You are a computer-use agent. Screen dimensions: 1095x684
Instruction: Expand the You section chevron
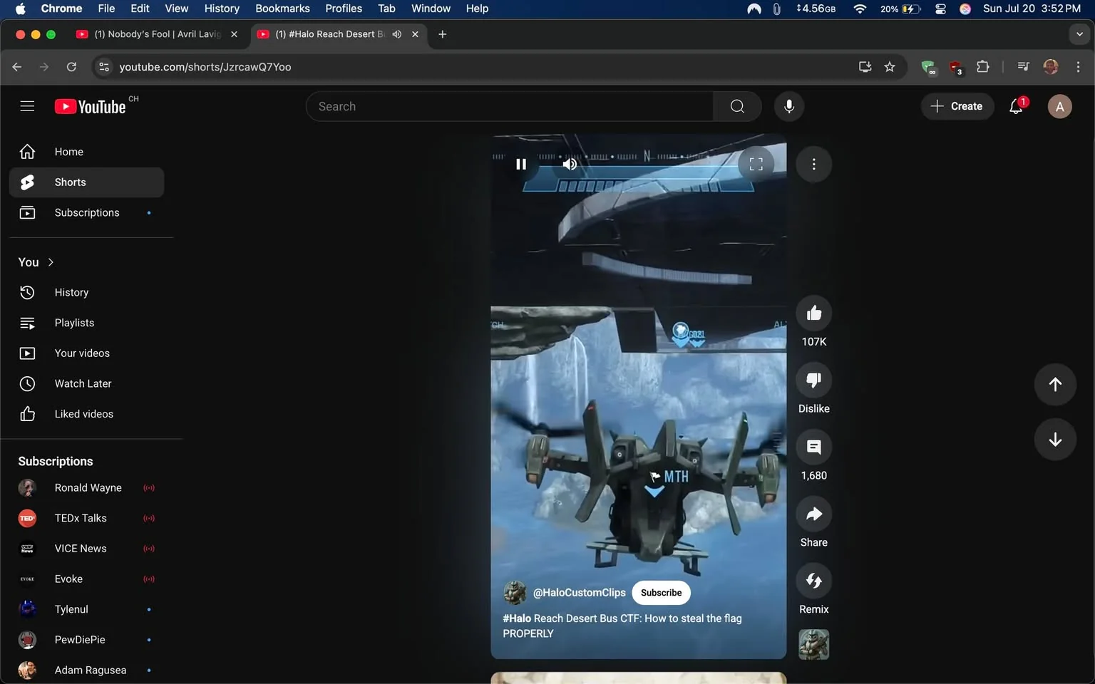pyautogui.click(x=51, y=262)
